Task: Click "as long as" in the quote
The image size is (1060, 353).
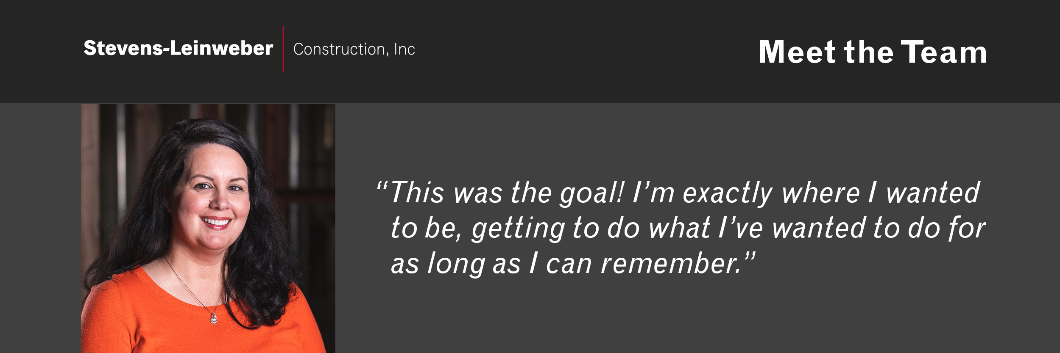Action: pyautogui.click(x=455, y=264)
